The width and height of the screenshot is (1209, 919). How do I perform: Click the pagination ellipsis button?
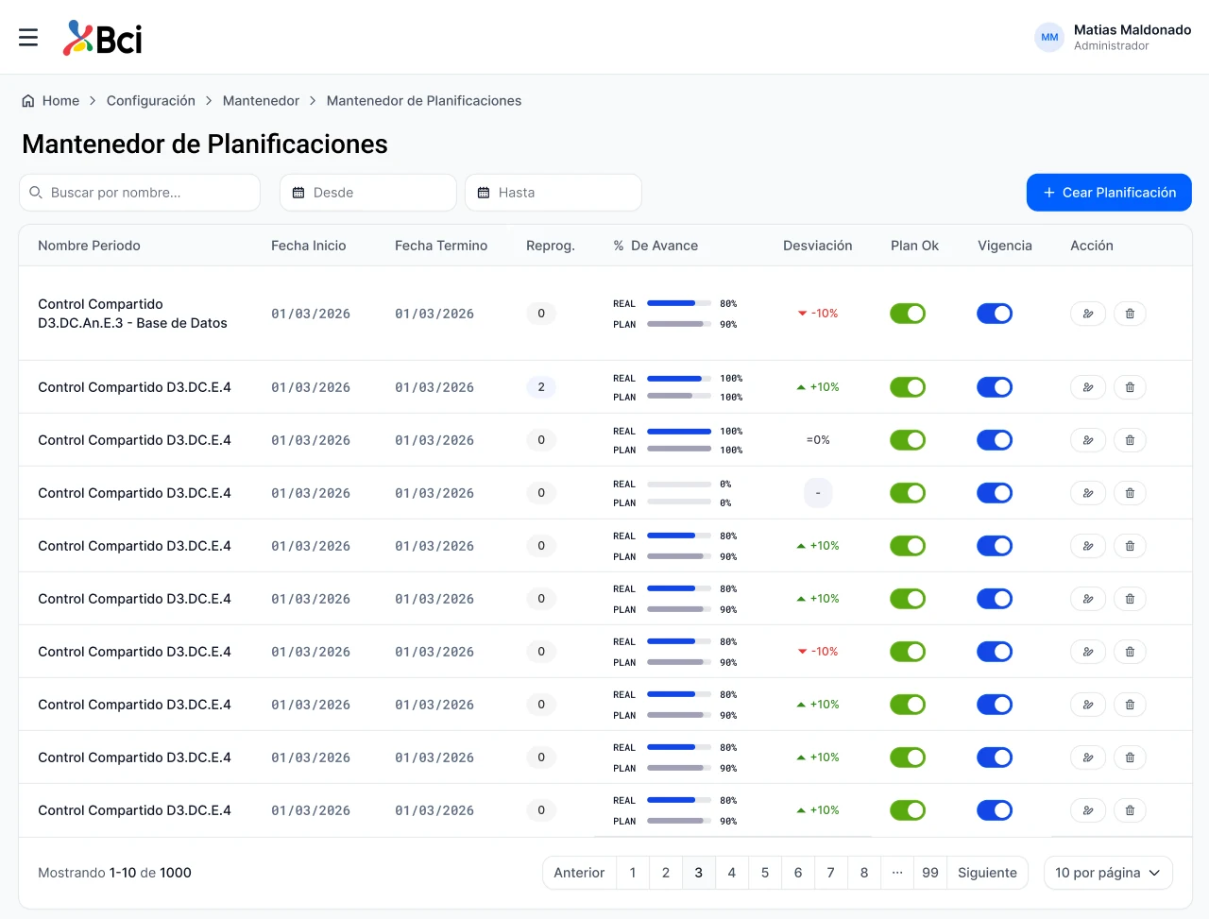click(897, 873)
